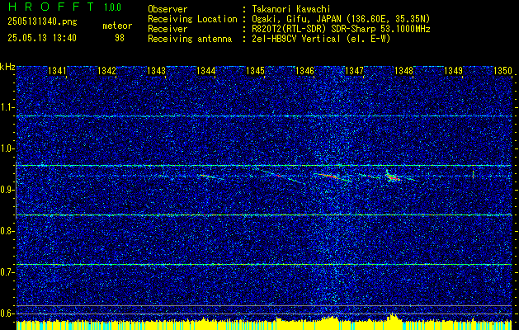Click the version number 1.0.0
This screenshot has width=519, height=330.
pyautogui.click(x=112, y=7)
